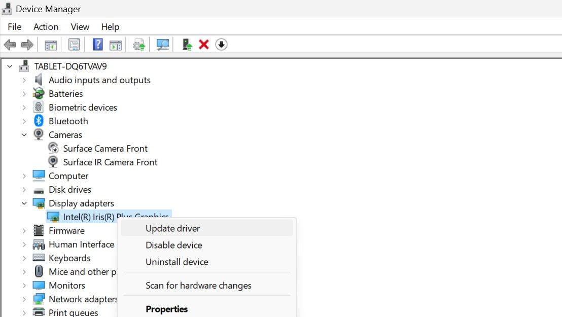Click the Scan for hardware changes toolbar icon
562x317 pixels.
pos(162,44)
